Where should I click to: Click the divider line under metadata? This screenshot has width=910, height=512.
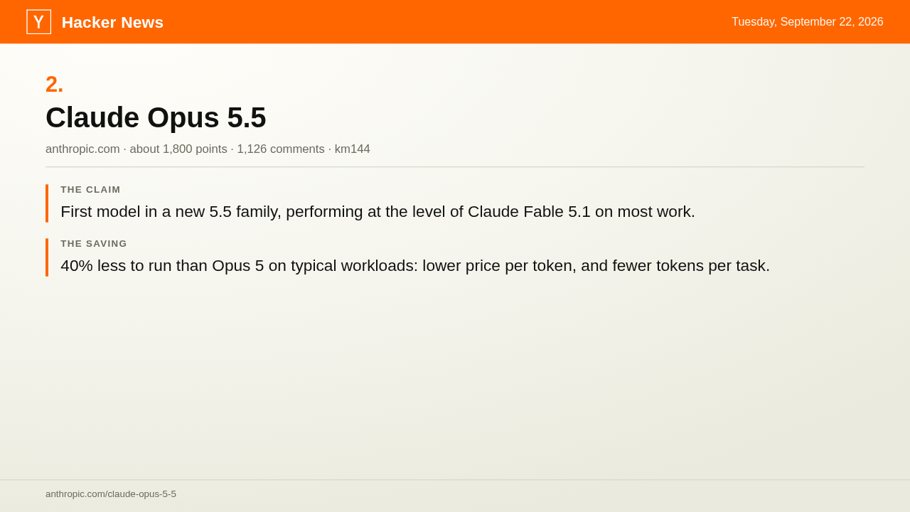click(x=455, y=167)
